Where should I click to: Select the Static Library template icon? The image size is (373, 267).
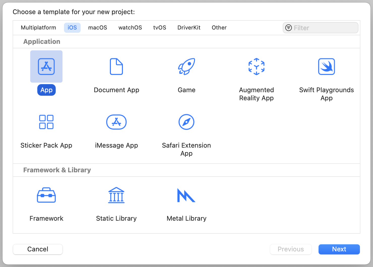(x=116, y=195)
